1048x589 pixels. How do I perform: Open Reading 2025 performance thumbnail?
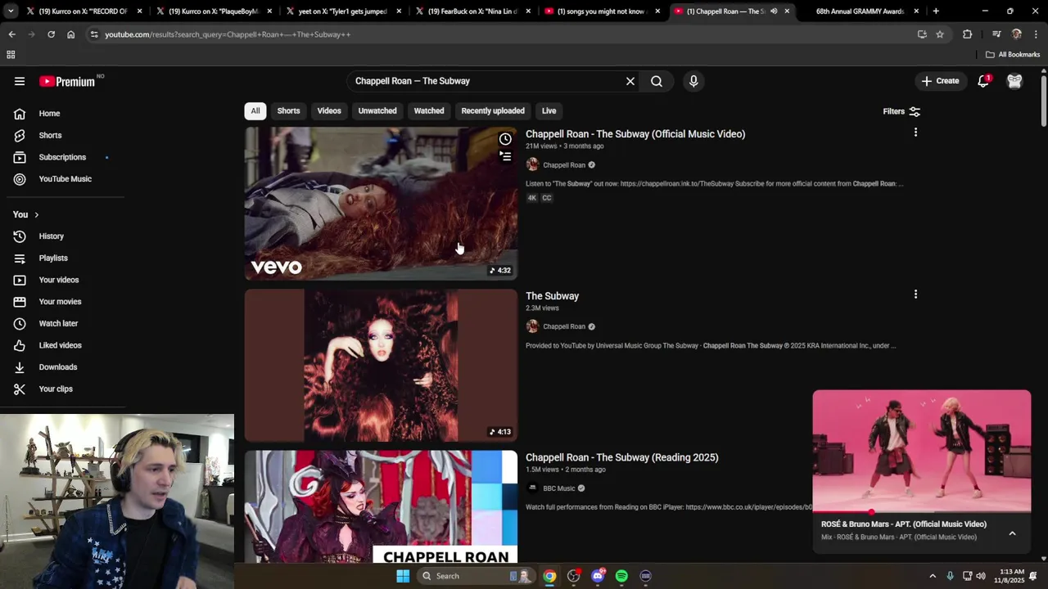click(x=381, y=506)
